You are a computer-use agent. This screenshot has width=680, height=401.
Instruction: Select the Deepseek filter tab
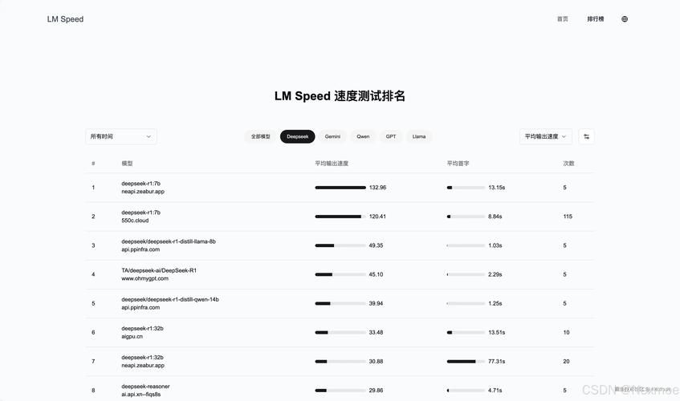coord(298,136)
